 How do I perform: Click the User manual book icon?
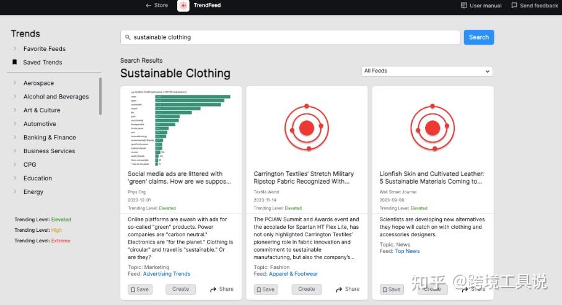tap(464, 6)
